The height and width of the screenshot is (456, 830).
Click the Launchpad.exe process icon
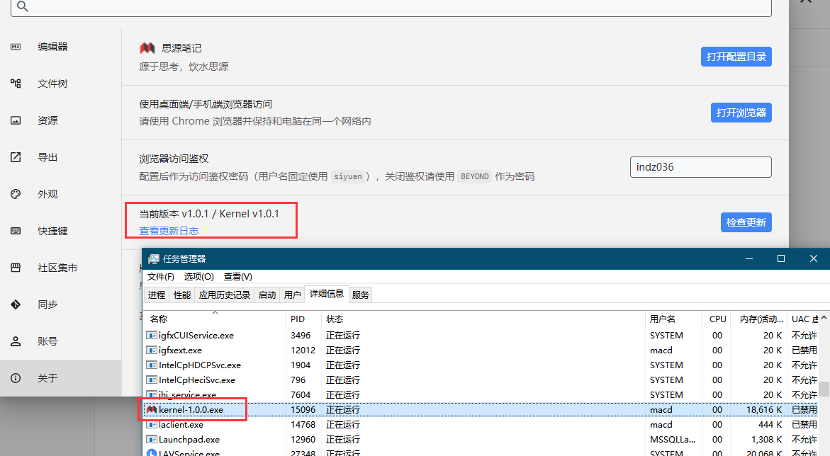tap(152, 439)
